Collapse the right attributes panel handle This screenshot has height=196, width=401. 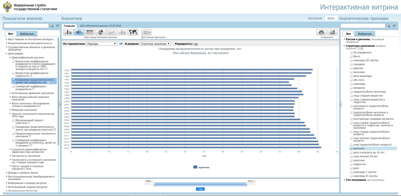(340, 104)
